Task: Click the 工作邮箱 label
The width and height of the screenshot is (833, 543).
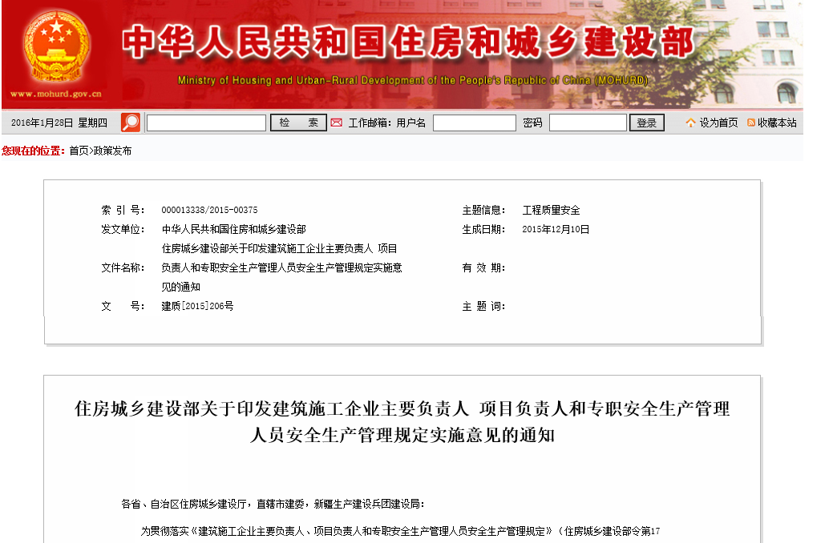Action: 370,123
